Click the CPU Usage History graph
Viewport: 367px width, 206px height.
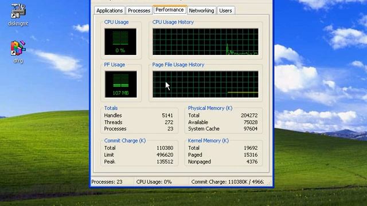pyautogui.click(x=205, y=42)
